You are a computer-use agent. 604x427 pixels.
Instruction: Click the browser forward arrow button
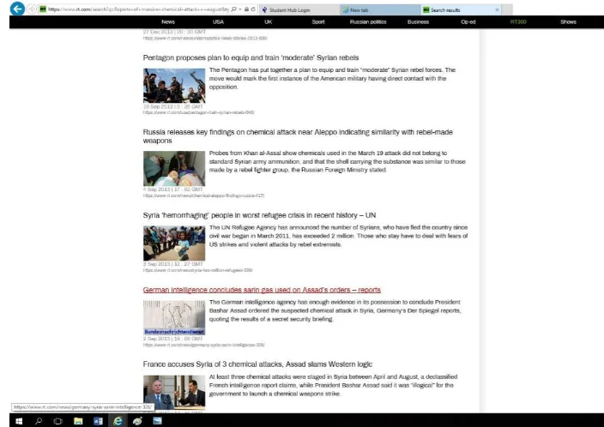tap(32, 9)
